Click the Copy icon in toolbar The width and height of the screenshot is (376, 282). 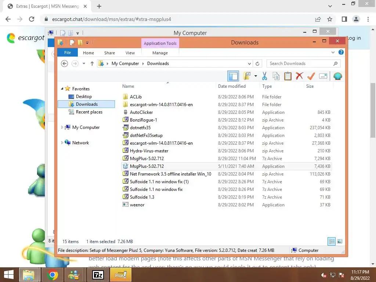[x=276, y=76]
